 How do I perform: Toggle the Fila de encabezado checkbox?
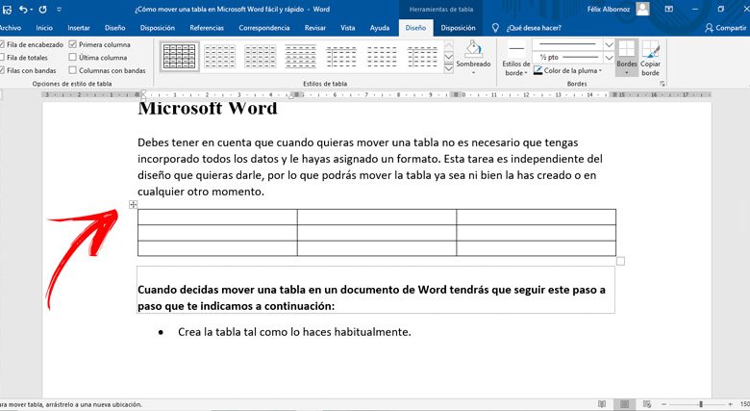click(2, 44)
